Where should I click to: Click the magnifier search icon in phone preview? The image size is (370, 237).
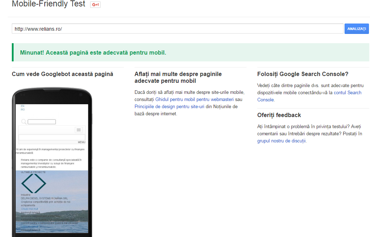[x=24, y=121]
